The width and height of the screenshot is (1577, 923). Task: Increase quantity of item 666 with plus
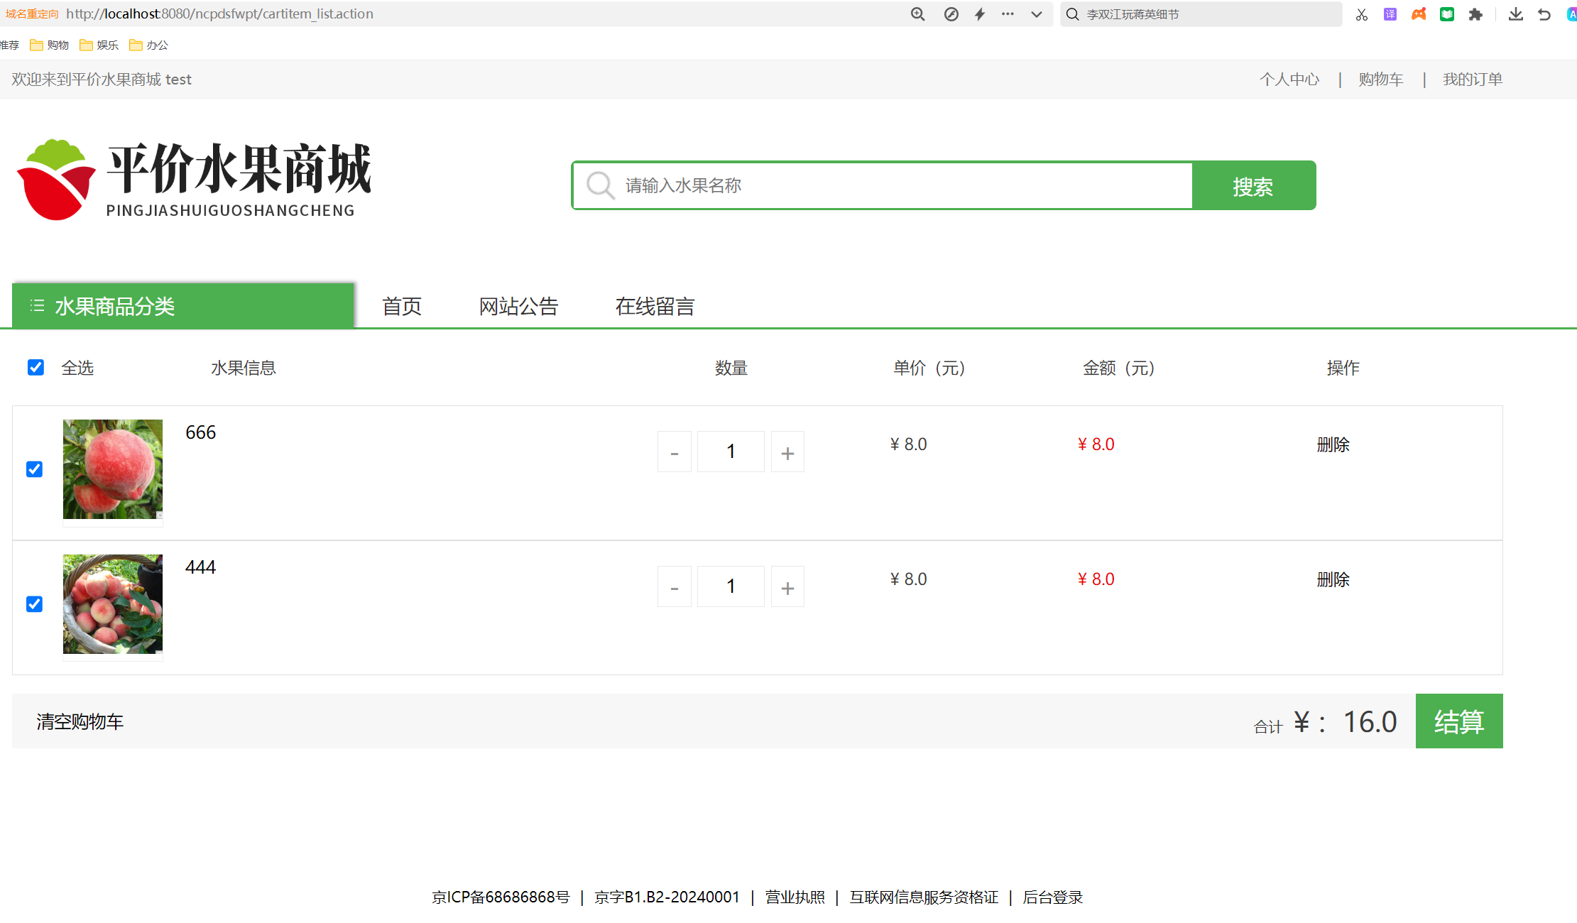[x=787, y=452]
